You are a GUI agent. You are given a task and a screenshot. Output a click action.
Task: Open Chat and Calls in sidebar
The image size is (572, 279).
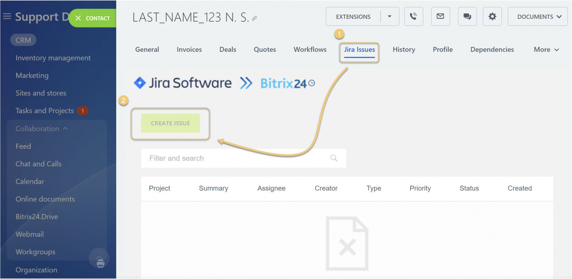tap(38, 164)
